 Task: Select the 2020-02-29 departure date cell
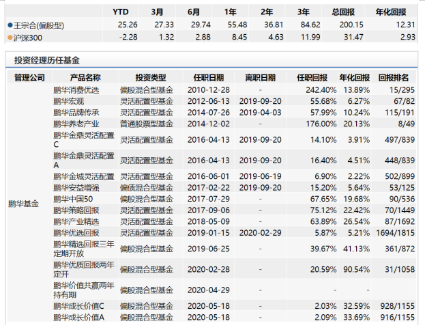[x=260, y=233]
